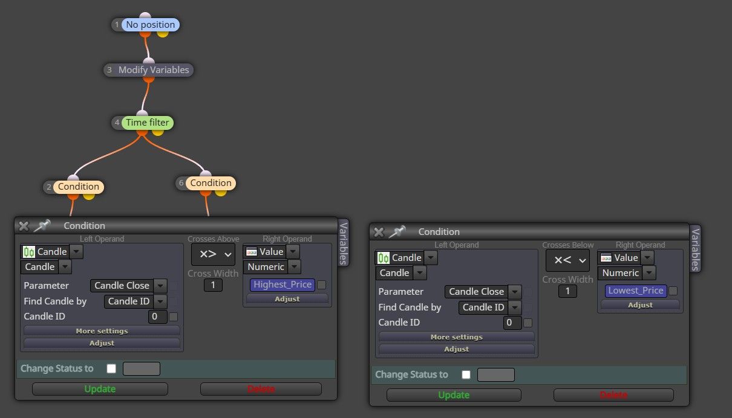The image size is (732, 418).
Task: Open Candle Close parameter dropdown in right panel
Action: [x=515, y=292]
